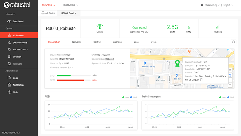Viewport: 241px width, 136px height.
Task: Click the Device Groups share icon
Action: (x=9, y=43)
